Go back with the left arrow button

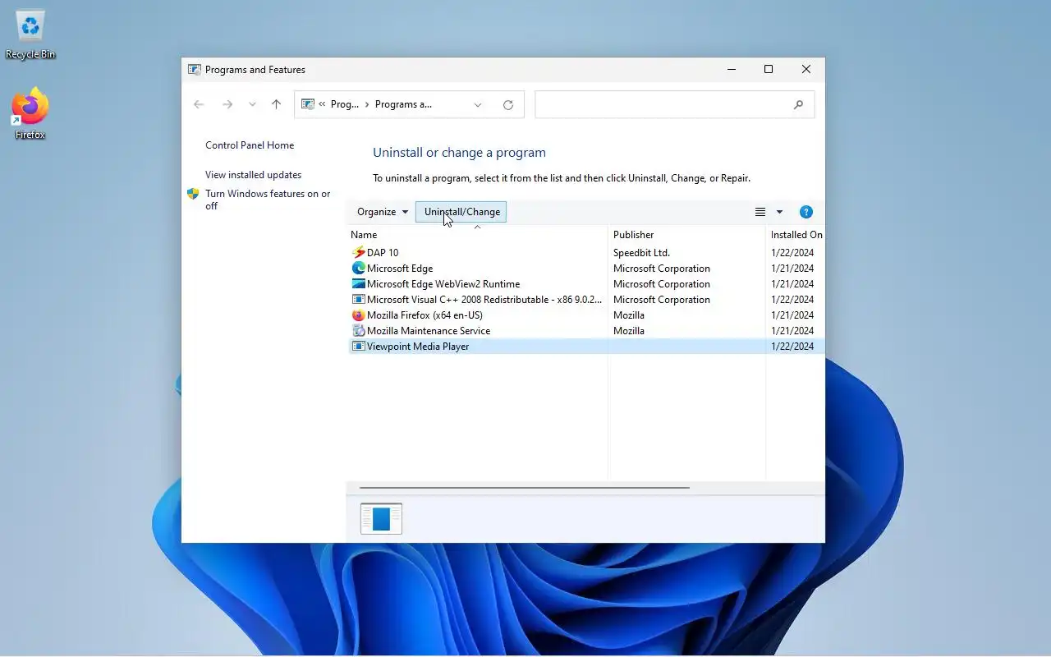tap(199, 104)
